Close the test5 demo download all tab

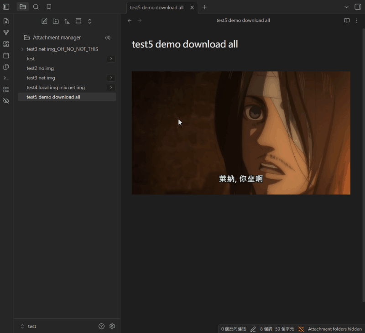[192, 7]
